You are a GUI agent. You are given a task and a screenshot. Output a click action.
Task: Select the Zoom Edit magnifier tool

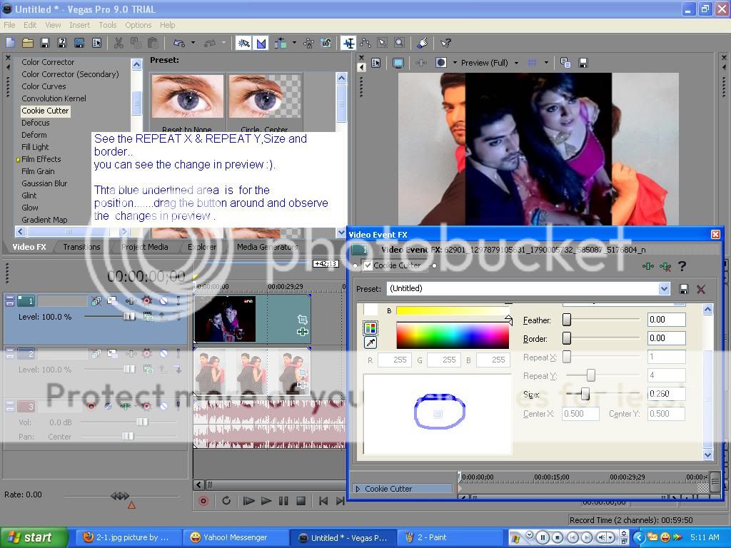pyautogui.click(x=400, y=44)
